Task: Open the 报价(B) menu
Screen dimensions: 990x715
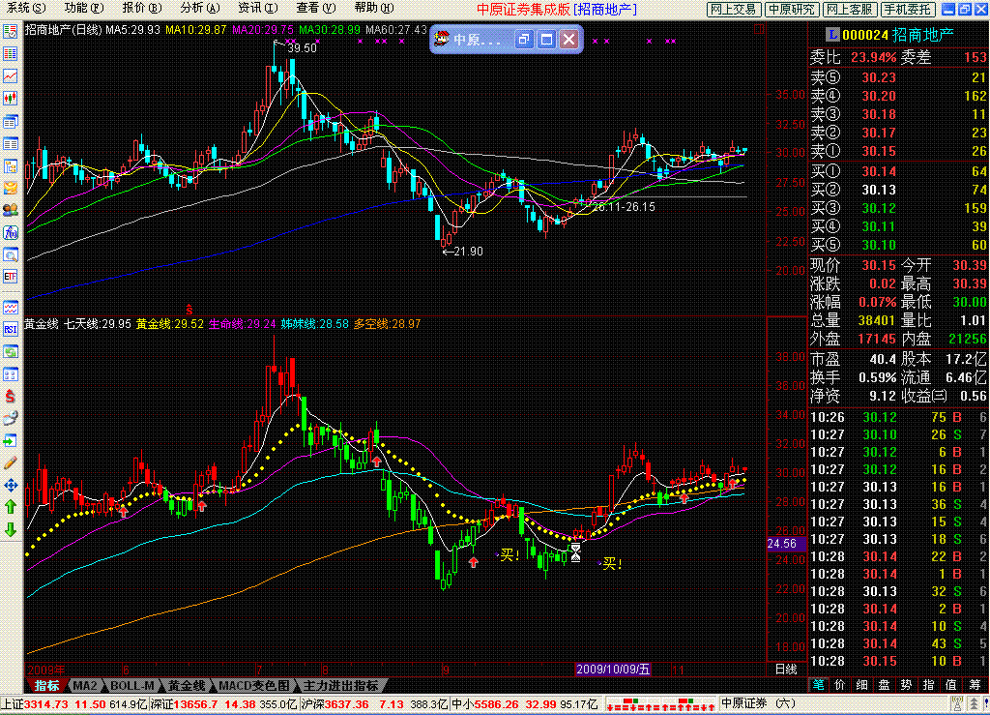Action: [142, 8]
